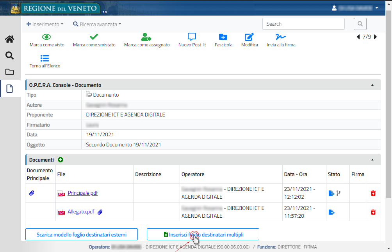Click the vertical page scrollbar
This screenshot has height=252, width=392.
click(x=388, y=105)
